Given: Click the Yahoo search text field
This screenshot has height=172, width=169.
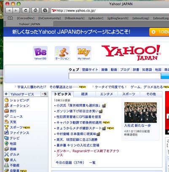Looking at the screenshot, I should (115, 76).
